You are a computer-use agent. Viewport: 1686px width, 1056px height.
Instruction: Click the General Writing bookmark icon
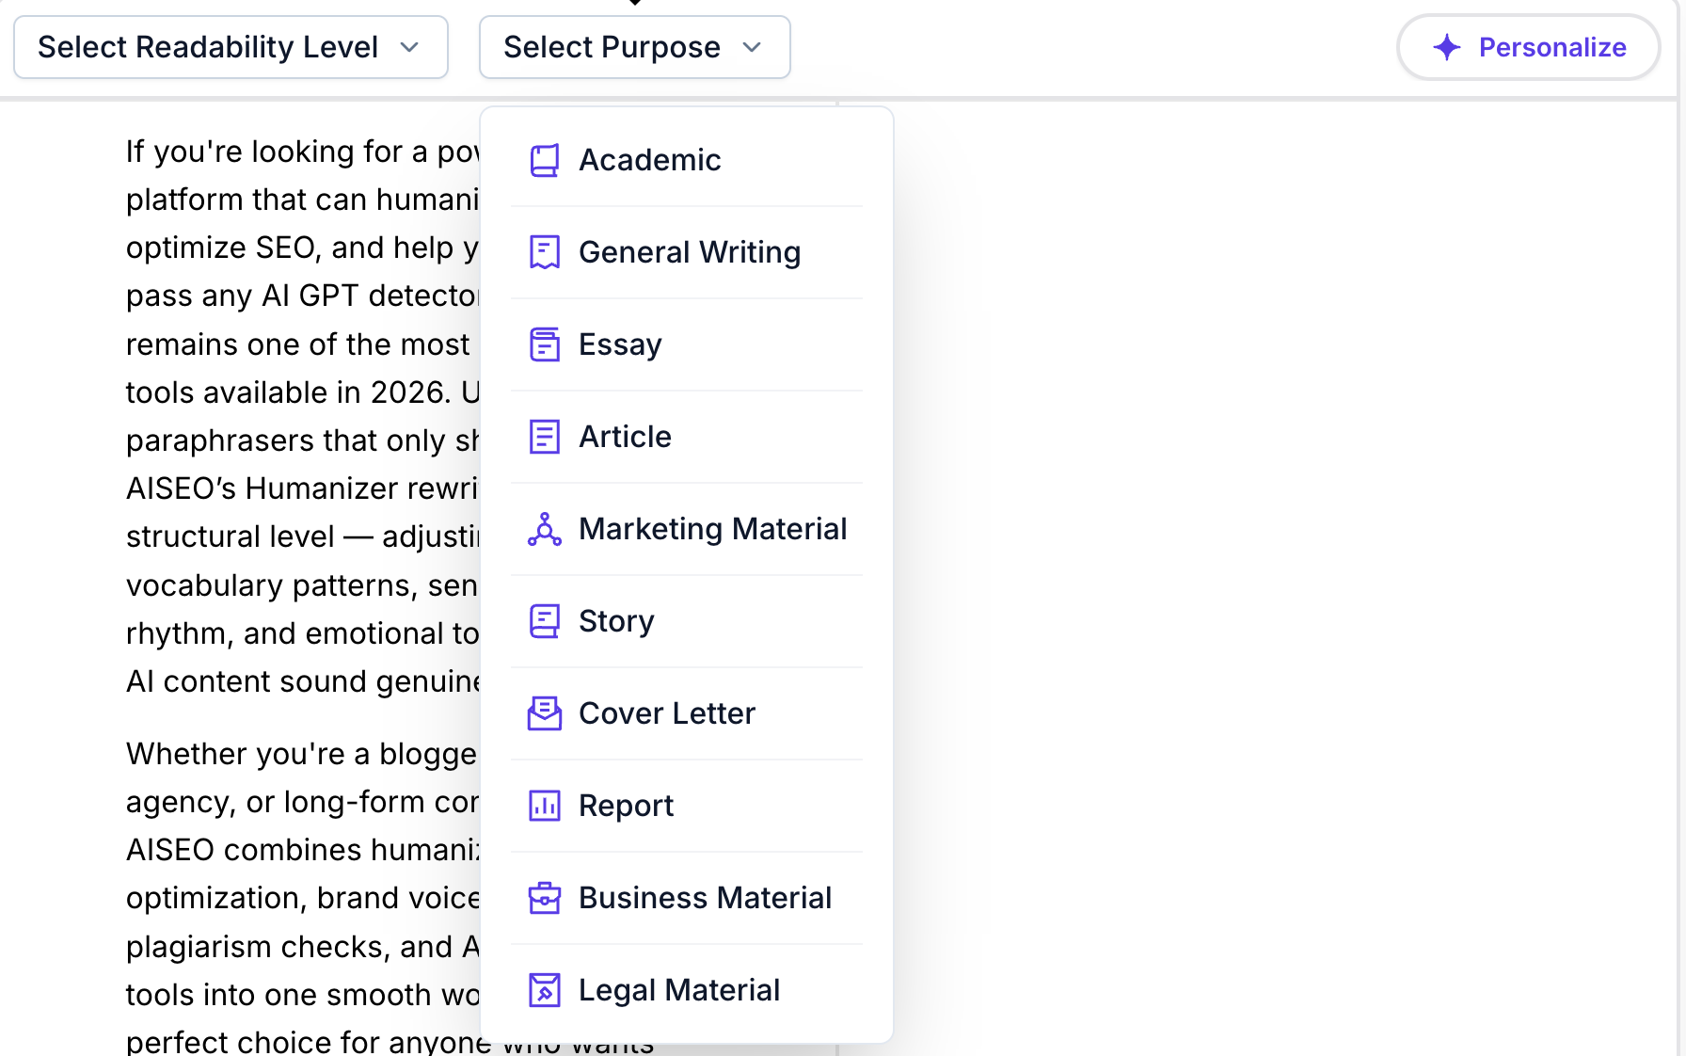tap(545, 252)
